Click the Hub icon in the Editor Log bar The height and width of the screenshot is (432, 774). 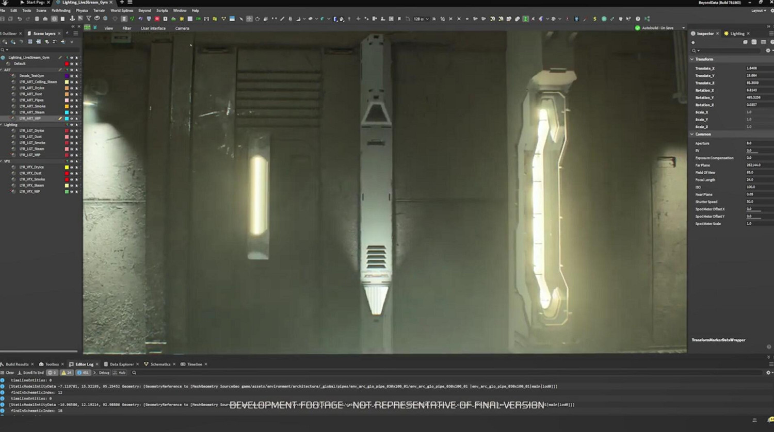(120, 372)
